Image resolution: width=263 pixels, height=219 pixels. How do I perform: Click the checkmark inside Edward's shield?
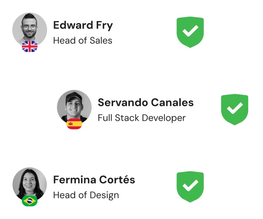click(190, 31)
